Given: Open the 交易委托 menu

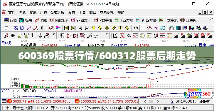Looking at the screenshot, I should [x=107, y=13].
